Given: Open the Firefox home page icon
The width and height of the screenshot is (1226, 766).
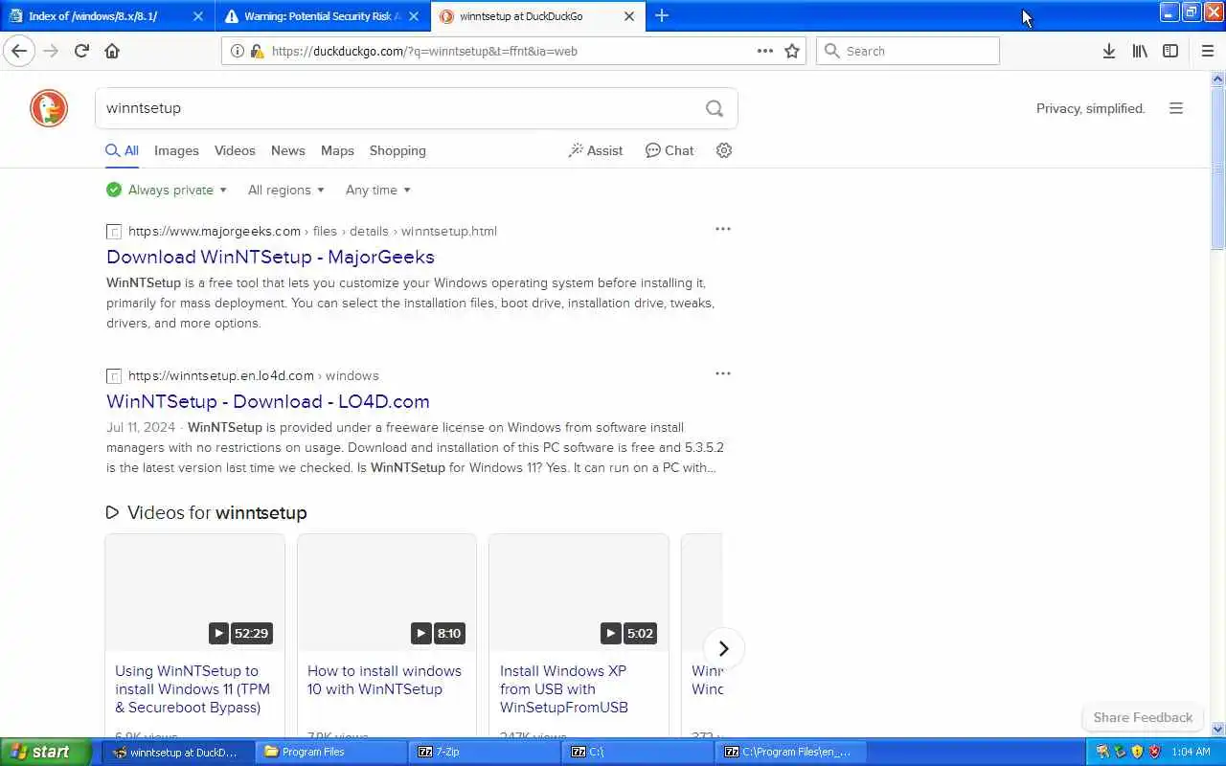Looking at the screenshot, I should coord(112,51).
